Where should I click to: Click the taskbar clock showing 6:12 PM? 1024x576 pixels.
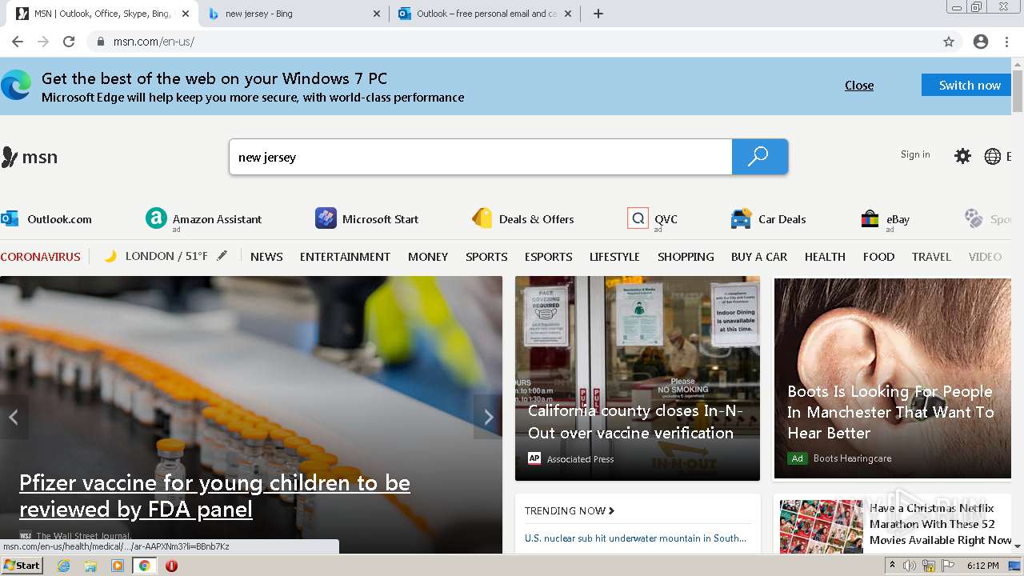point(982,566)
